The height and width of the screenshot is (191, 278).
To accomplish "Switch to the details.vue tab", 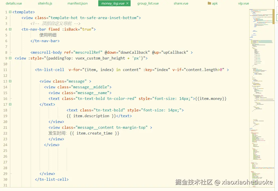I will [x=14, y=3].
